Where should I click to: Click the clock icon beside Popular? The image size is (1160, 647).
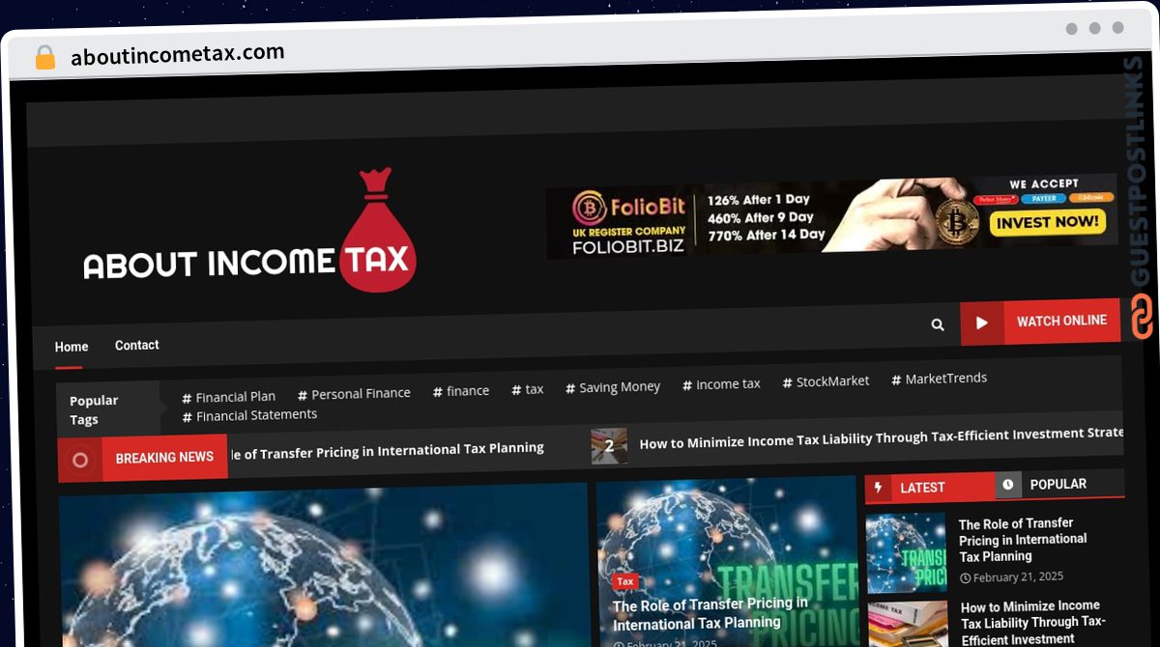point(1006,484)
